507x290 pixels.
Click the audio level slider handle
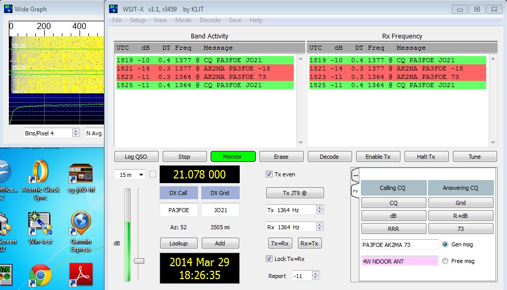[x=139, y=260]
